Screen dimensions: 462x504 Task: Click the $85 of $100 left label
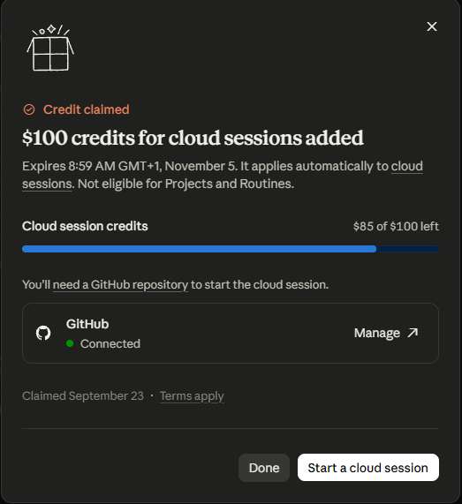[396, 226]
